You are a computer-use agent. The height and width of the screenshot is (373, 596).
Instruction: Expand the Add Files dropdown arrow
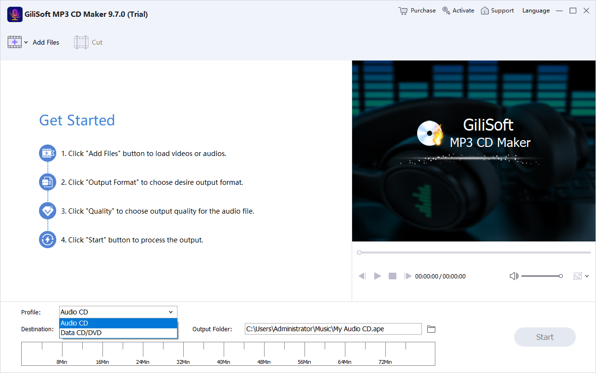(26, 43)
